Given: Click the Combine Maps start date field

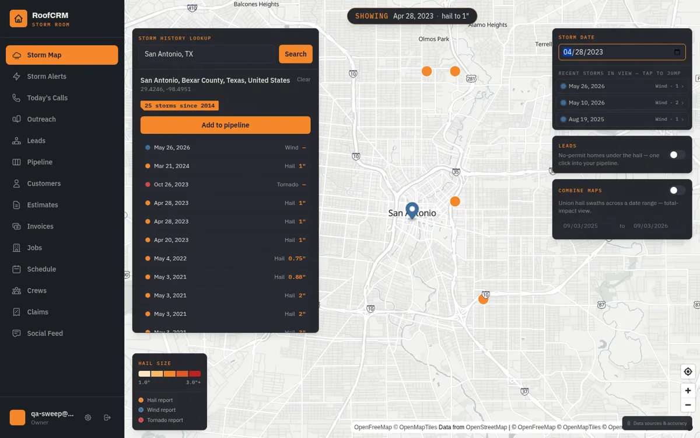Looking at the screenshot, I should click(x=586, y=226).
